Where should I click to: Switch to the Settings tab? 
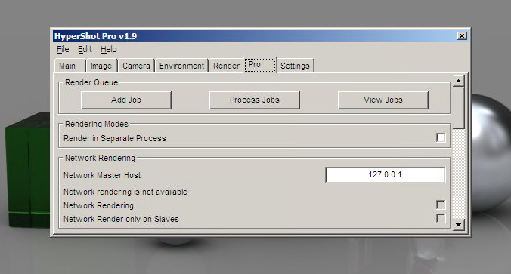click(x=296, y=66)
